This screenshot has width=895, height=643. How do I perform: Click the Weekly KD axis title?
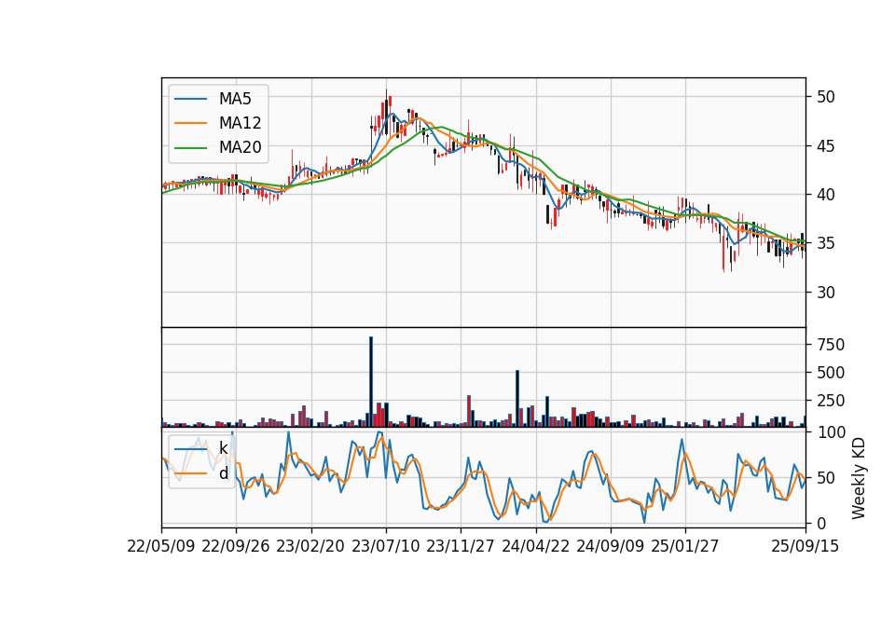858,478
